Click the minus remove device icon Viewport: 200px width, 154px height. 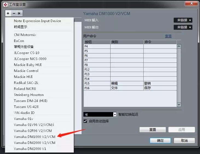(x=14, y=13)
